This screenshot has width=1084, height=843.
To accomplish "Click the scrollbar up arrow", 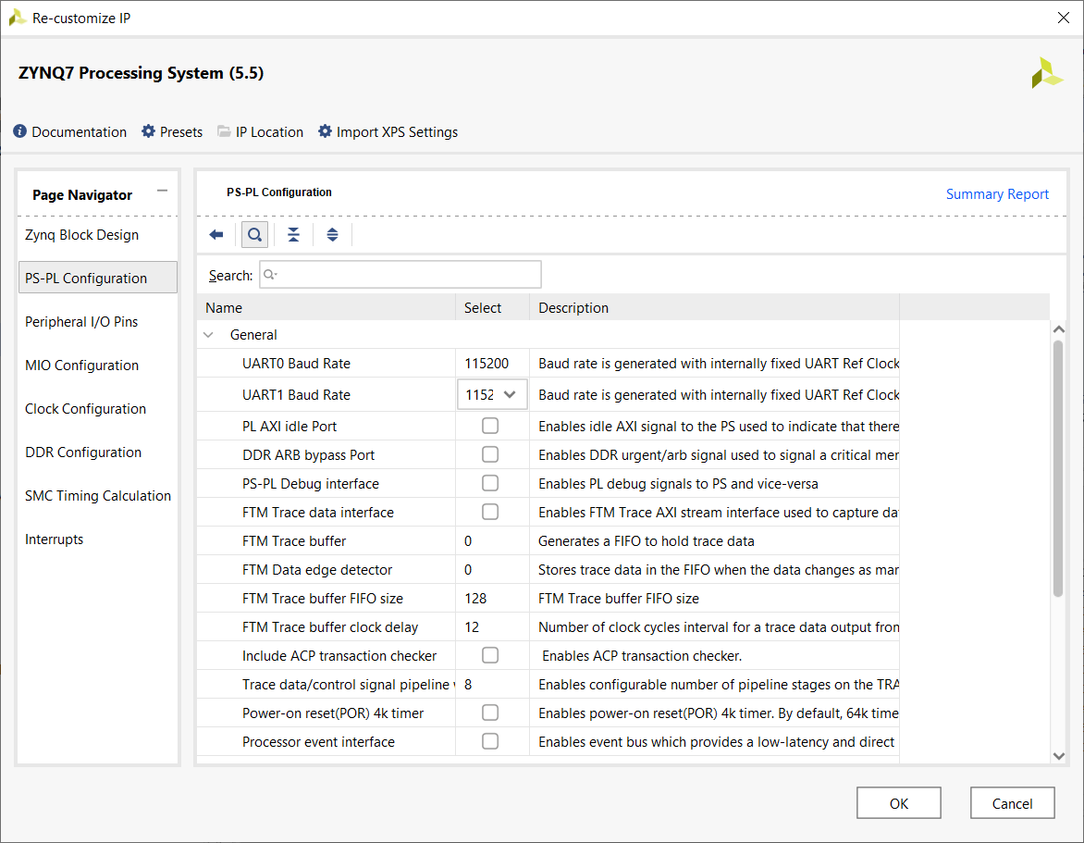I will click(1058, 329).
